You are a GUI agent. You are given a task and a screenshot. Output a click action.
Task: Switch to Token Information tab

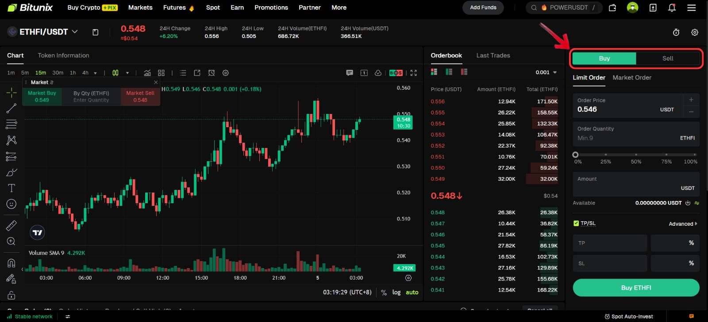pyautogui.click(x=63, y=55)
